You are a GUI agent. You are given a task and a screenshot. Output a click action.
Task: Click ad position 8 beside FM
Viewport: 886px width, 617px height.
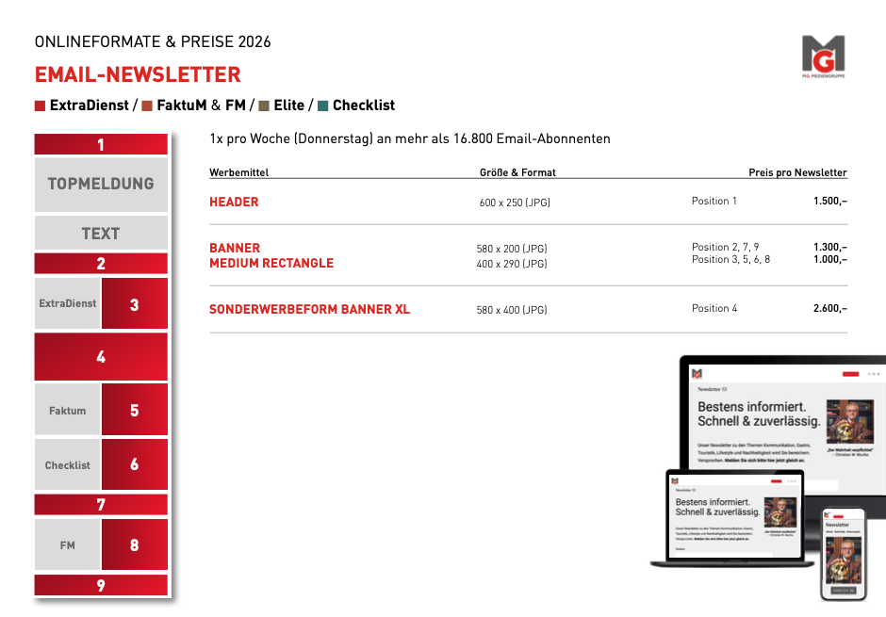(135, 544)
